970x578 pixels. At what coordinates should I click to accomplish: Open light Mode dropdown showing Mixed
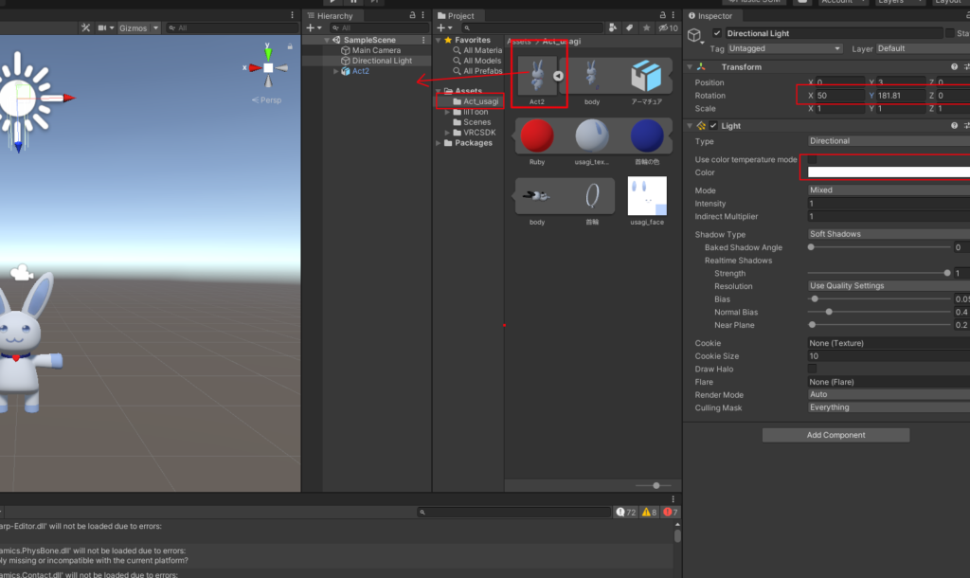click(x=889, y=190)
